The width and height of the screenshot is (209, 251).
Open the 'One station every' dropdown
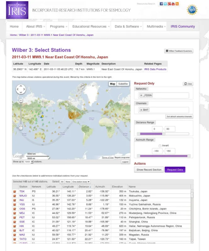[81, 182]
